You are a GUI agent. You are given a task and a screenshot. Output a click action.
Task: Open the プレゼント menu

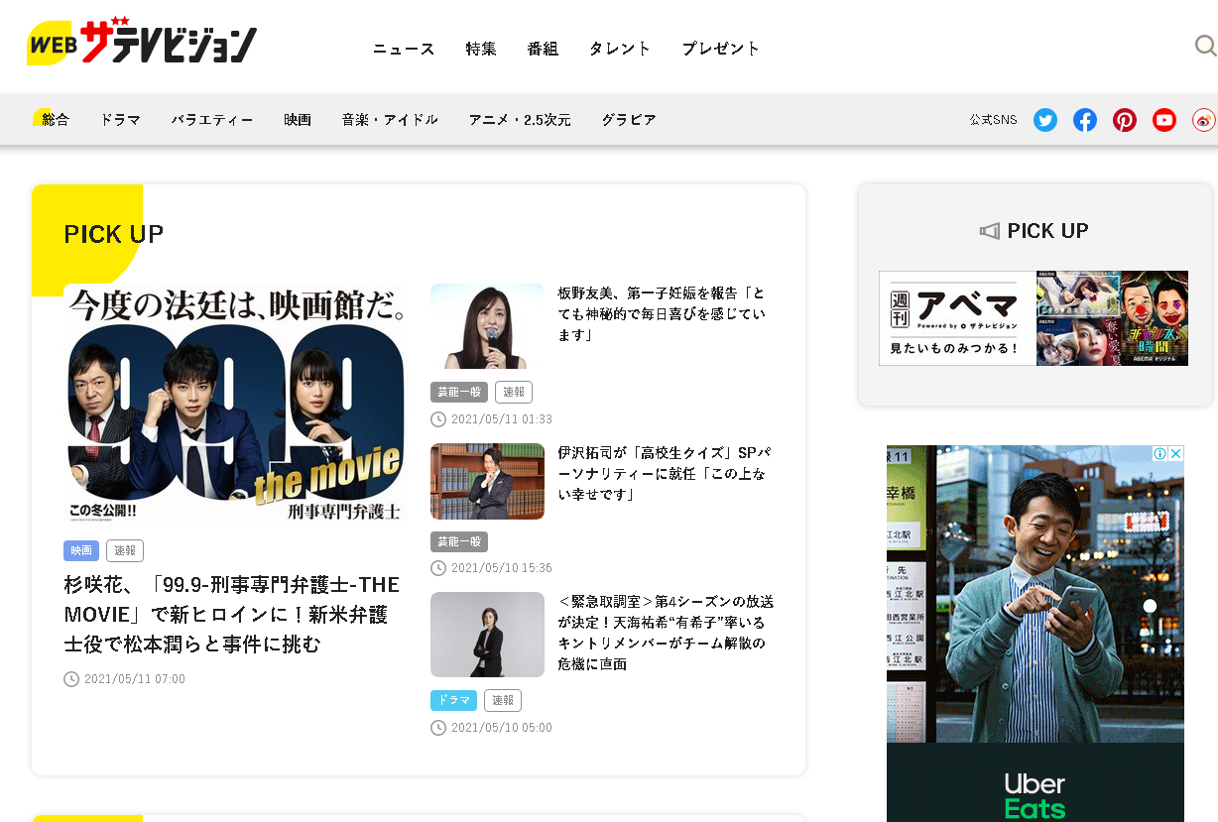coord(721,49)
